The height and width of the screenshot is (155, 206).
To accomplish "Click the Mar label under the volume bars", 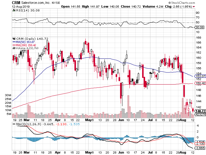I will 27,120.
